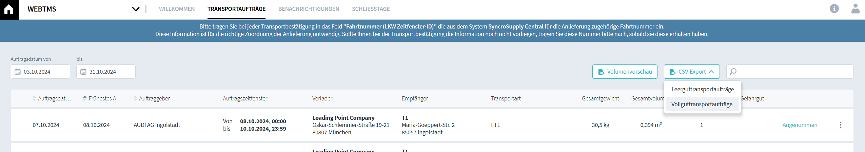Sort by Frühestes A... column
The height and width of the screenshot is (152, 865).
click(85, 98)
